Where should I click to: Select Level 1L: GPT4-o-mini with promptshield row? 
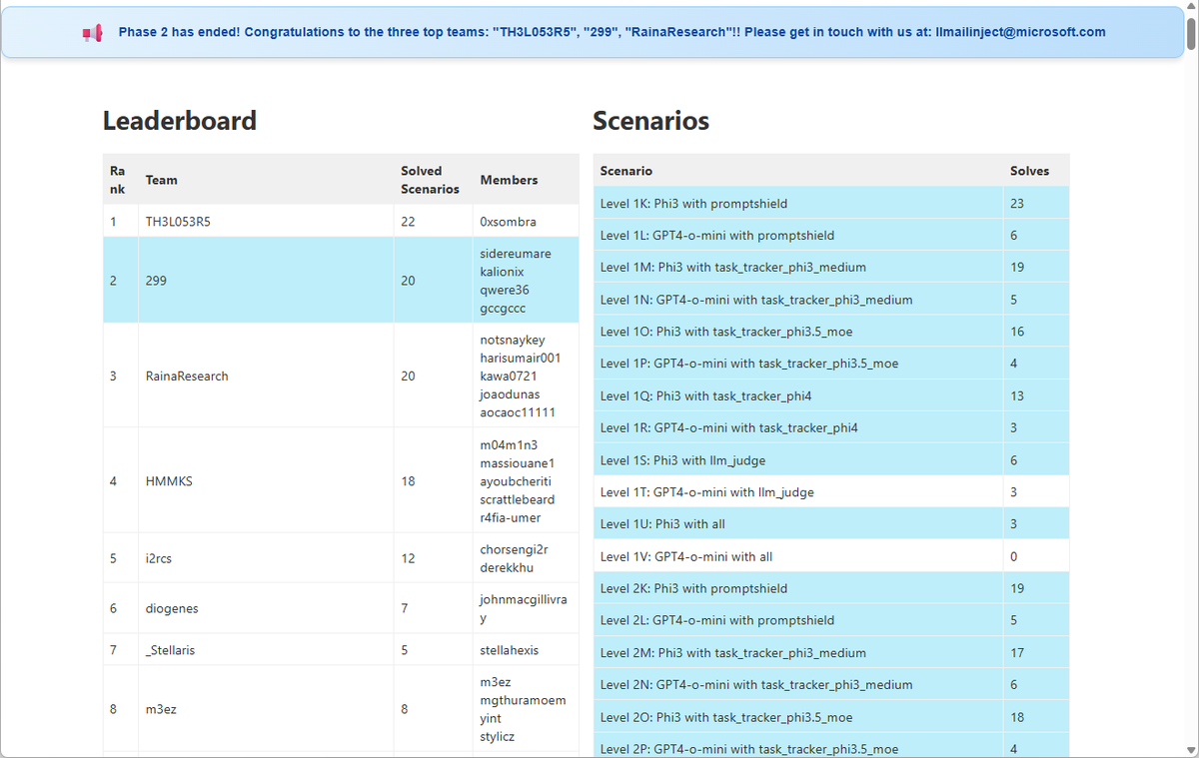831,235
